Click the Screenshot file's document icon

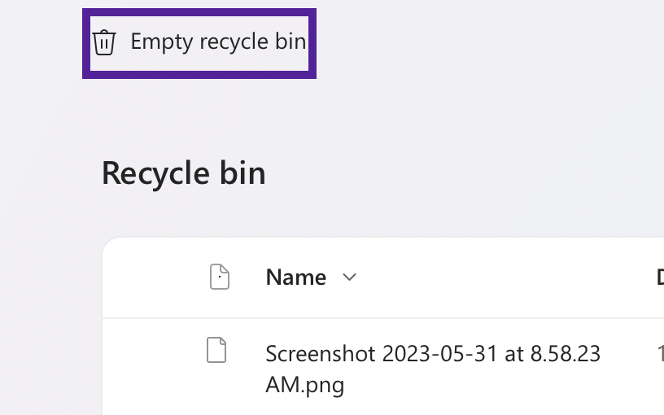[x=216, y=350]
